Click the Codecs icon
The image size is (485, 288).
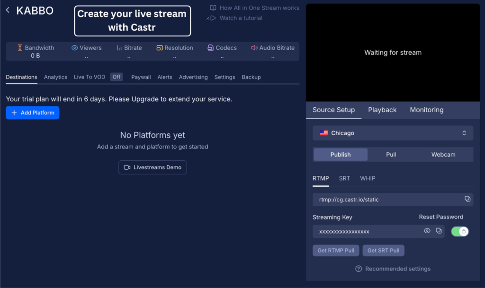(x=210, y=48)
